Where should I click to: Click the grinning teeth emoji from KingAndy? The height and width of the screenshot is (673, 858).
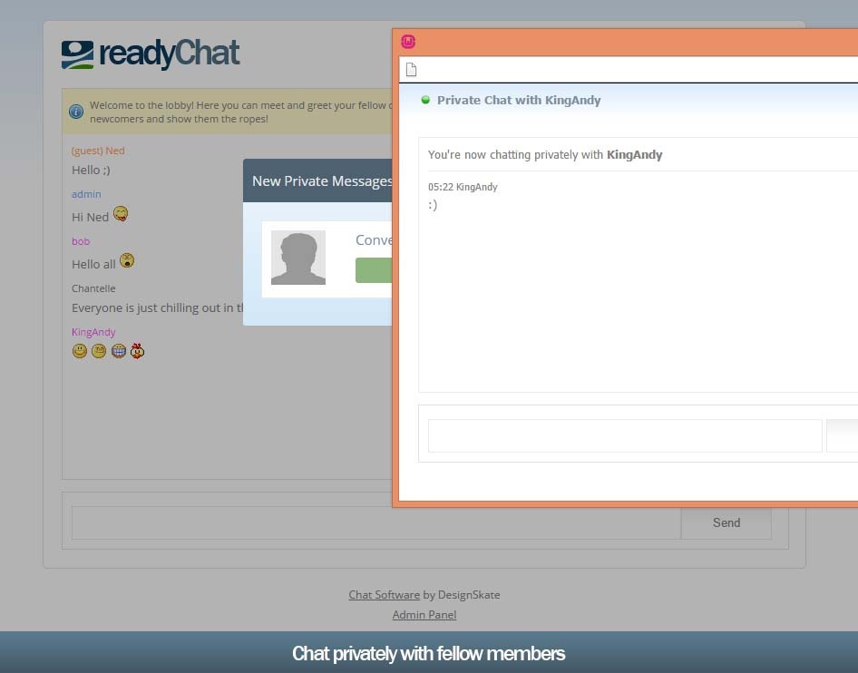[119, 351]
